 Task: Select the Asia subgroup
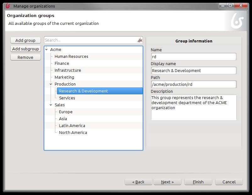click(x=63, y=119)
